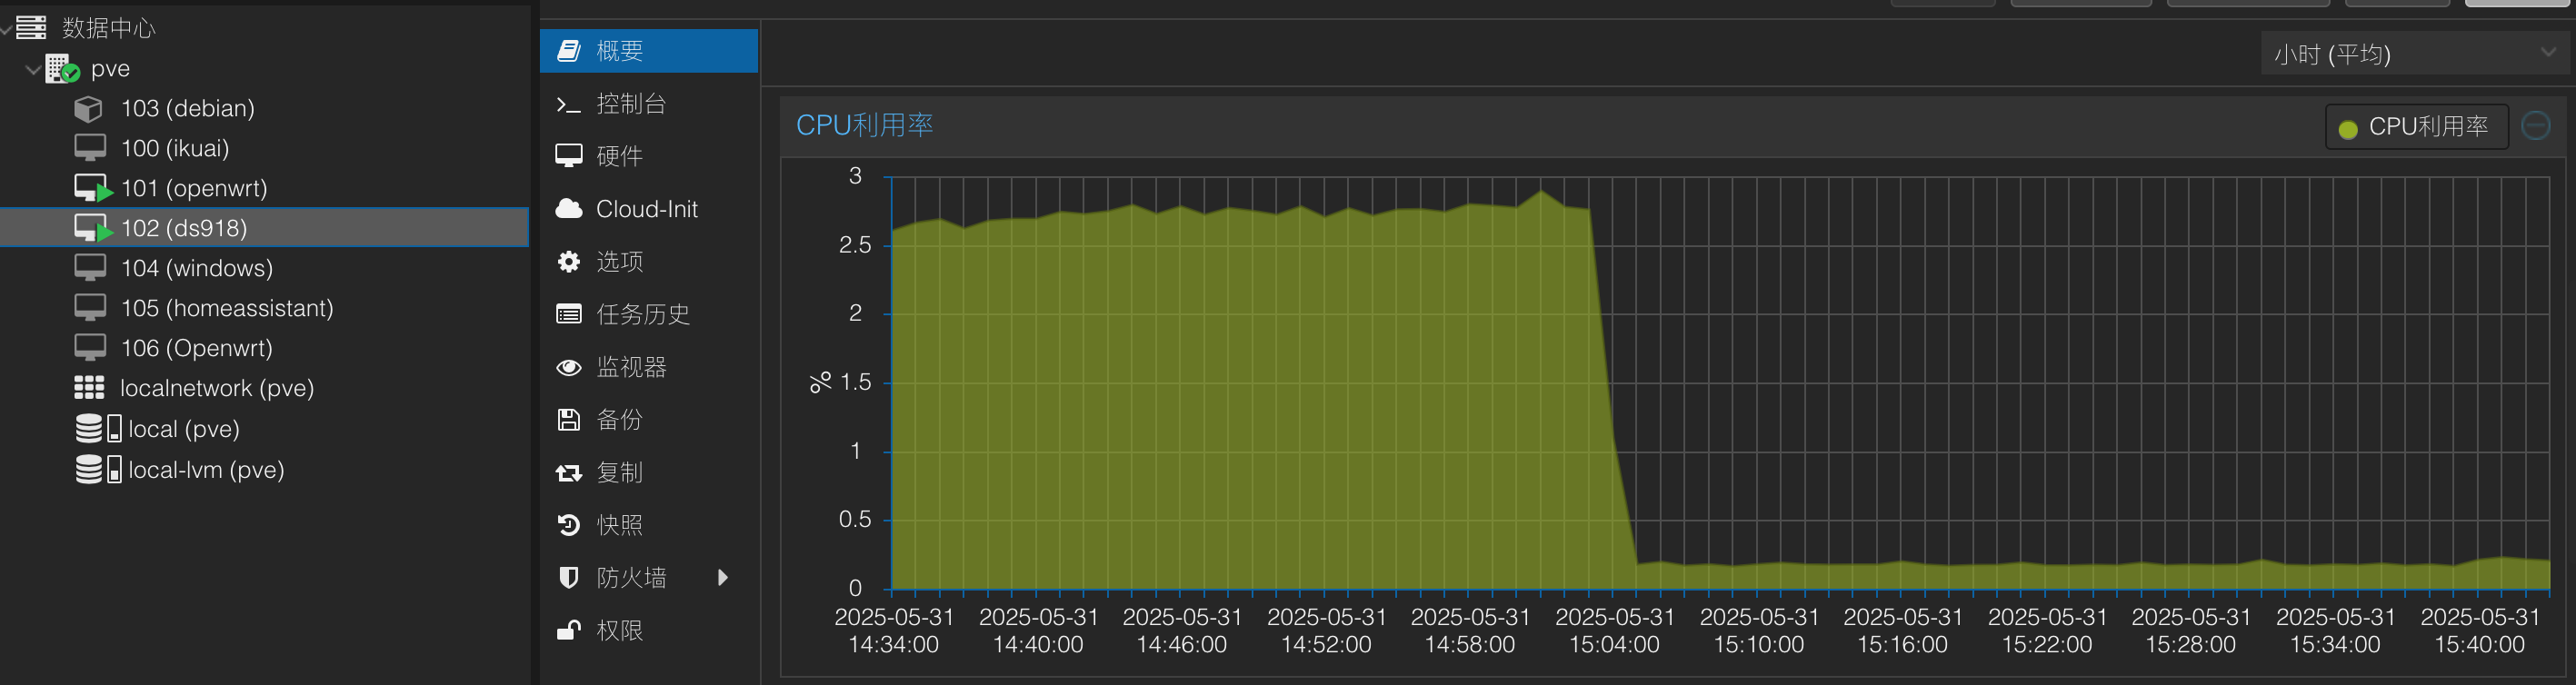The height and width of the screenshot is (685, 2576).
Task: Open the 选项 options menu item
Action: [x=649, y=262]
